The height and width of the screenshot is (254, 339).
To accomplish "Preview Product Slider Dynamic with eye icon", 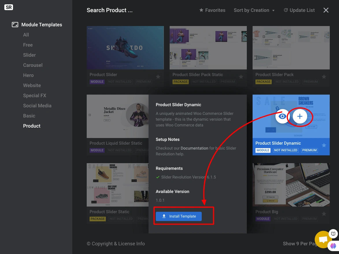I will tap(282, 116).
